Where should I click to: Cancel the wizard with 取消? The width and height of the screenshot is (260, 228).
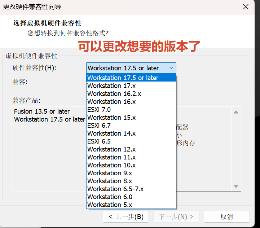227,217
